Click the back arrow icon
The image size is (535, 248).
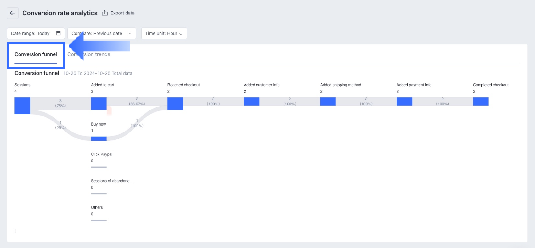13,13
